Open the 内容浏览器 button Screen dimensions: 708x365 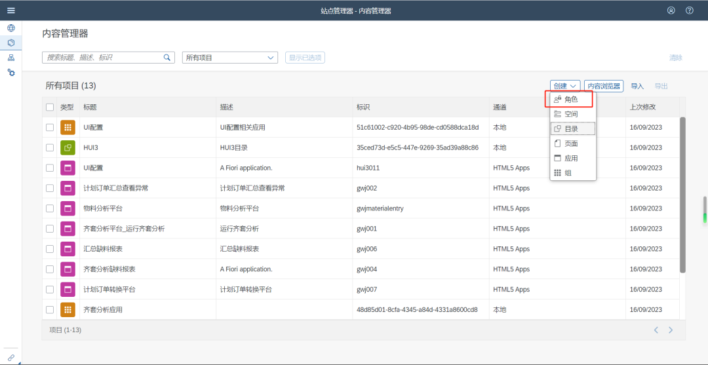click(x=604, y=86)
